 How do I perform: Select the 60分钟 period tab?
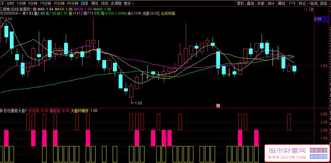tap(72, 3)
